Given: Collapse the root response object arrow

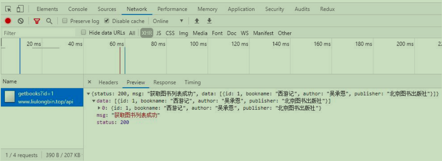Looking at the screenshot, I should click(x=88, y=94).
